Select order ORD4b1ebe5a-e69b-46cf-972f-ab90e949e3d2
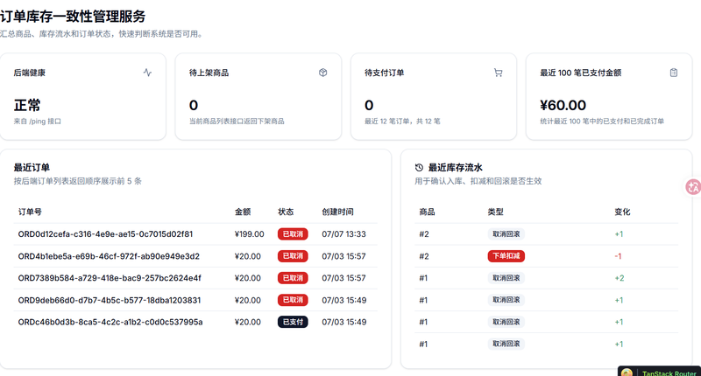The width and height of the screenshot is (701, 376). [x=109, y=256]
